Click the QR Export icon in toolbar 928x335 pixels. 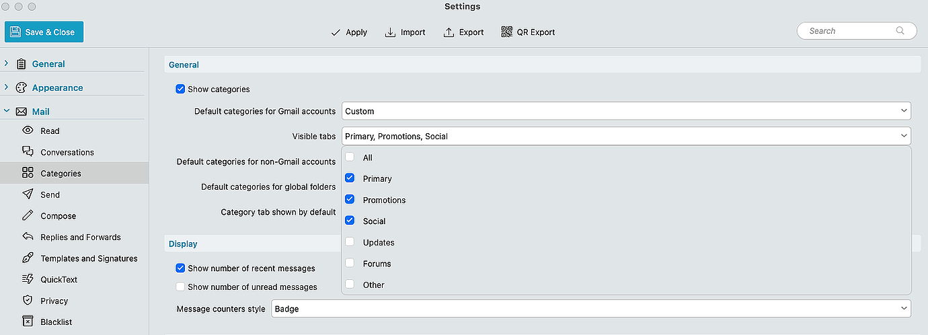(x=507, y=32)
